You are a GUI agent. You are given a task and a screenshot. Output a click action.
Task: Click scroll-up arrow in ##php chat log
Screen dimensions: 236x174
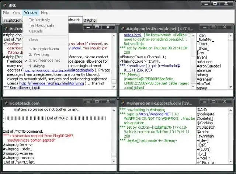(x=193, y=35)
